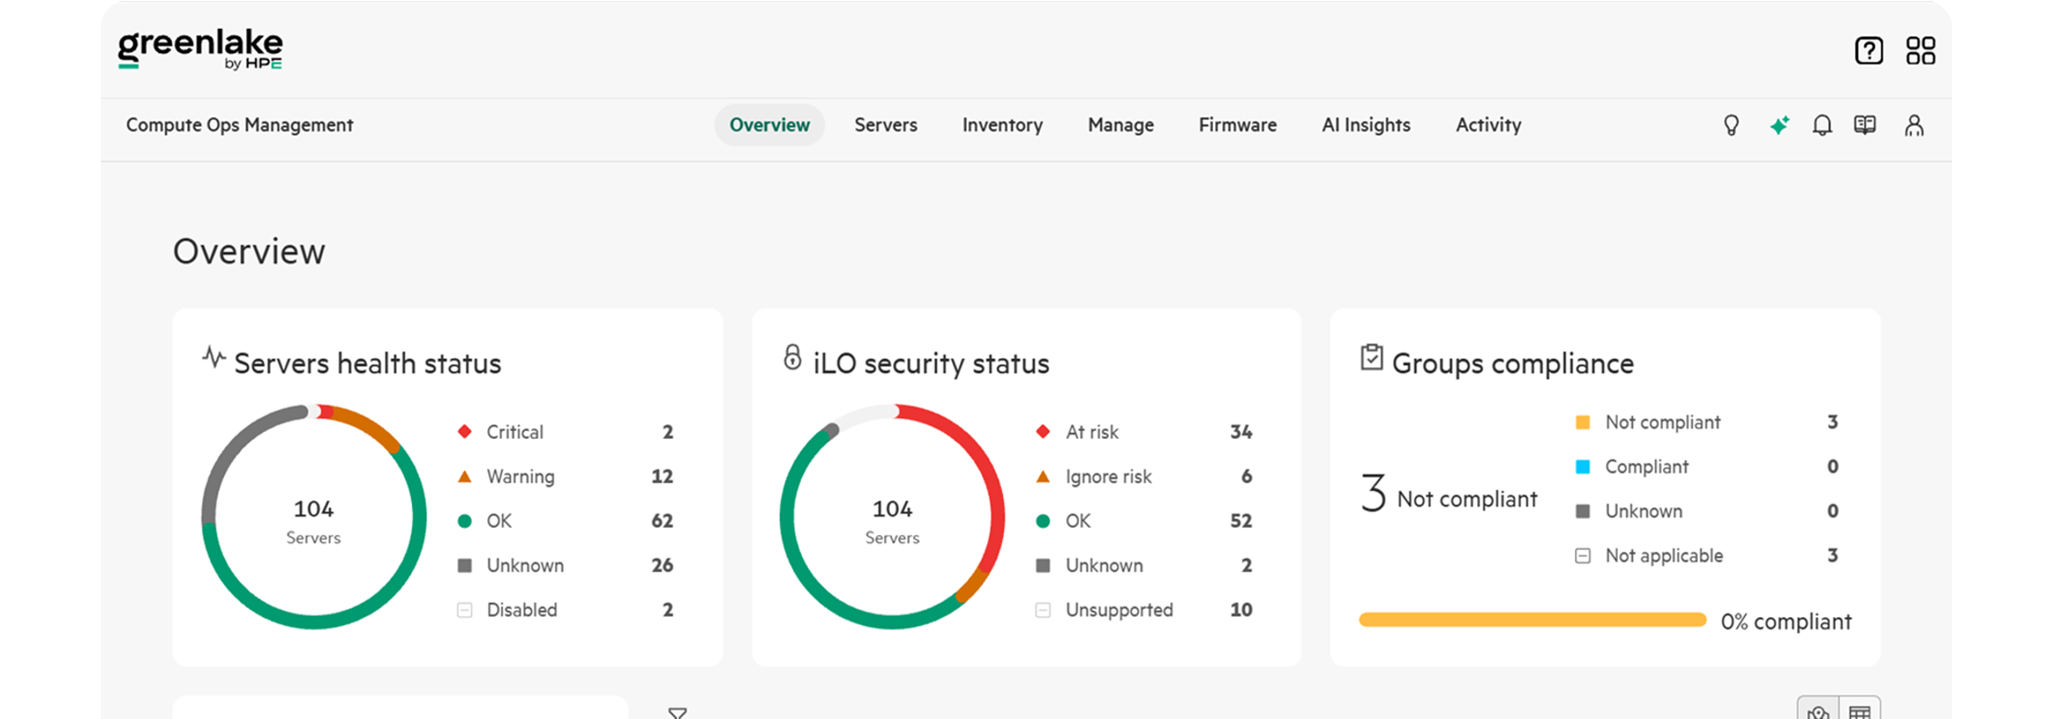Image resolution: width=2052 pixels, height=719 pixels.
Task: Click the Unknown count 26
Action: pyautogui.click(x=662, y=565)
